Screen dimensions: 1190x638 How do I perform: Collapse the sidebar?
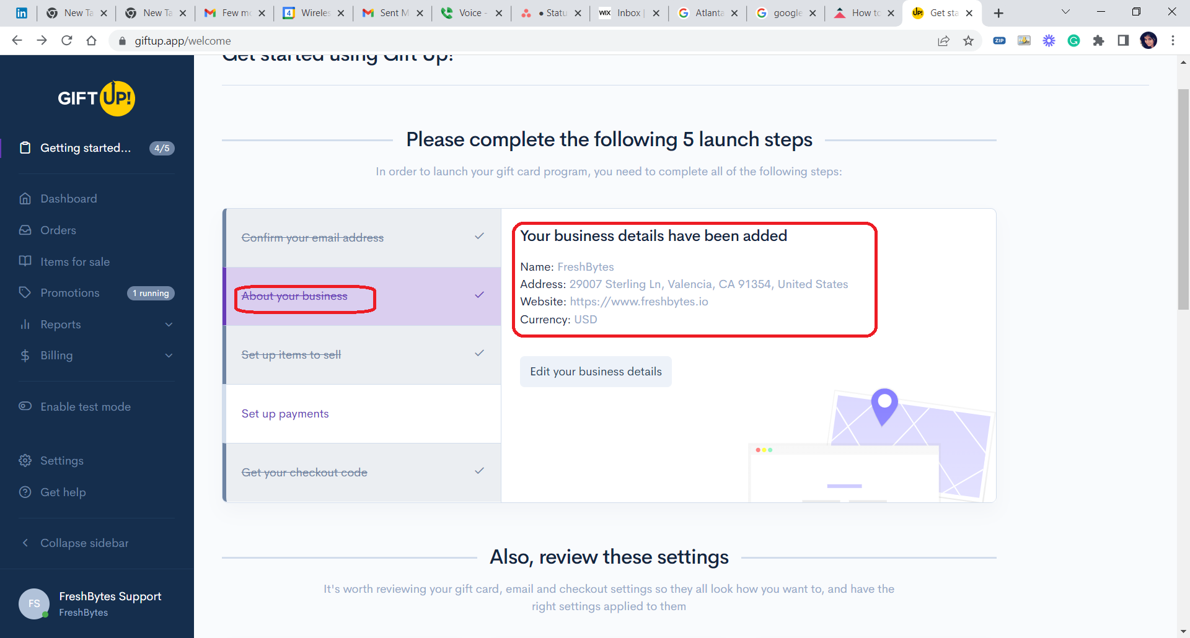(x=84, y=543)
